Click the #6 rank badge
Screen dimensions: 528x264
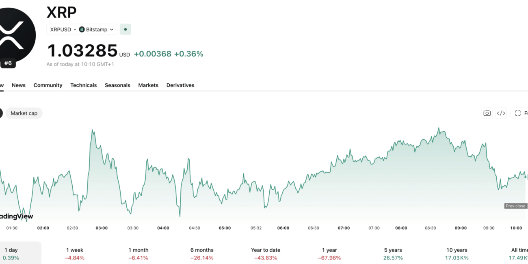8,63
